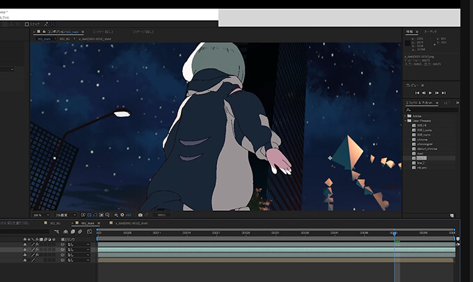
Task: Select the chrome preset in effects list
Action: (x=422, y=139)
